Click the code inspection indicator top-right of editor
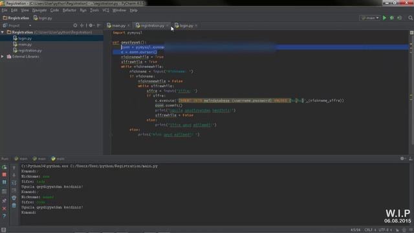414x233 pixels. (411, 33)
